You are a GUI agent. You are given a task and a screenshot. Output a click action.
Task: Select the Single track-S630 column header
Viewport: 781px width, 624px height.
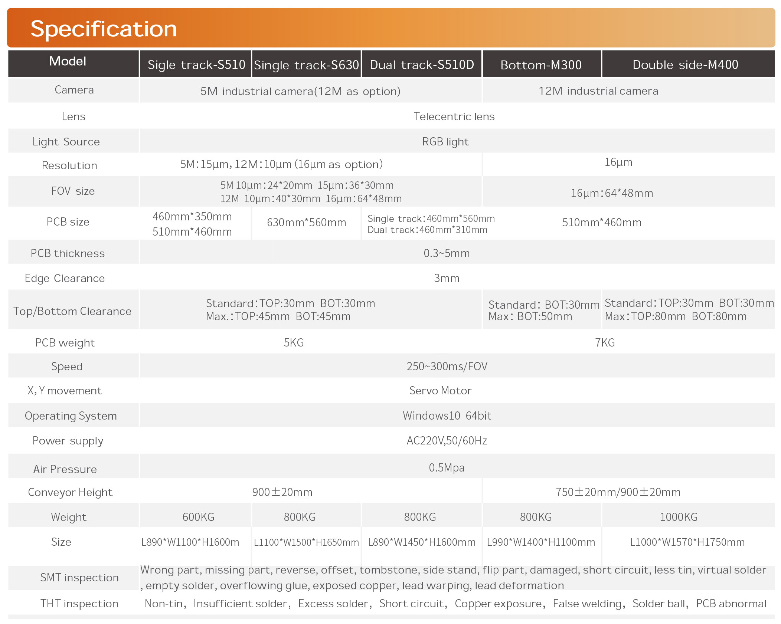point(306,64)
